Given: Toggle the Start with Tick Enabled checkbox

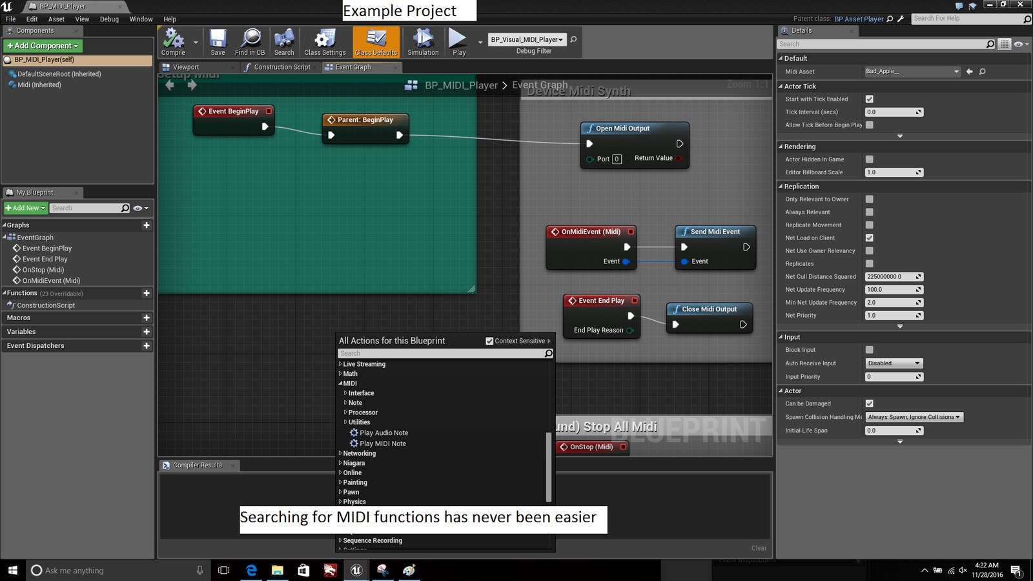Looking at the screenshot, I should (x=869, y=99).
